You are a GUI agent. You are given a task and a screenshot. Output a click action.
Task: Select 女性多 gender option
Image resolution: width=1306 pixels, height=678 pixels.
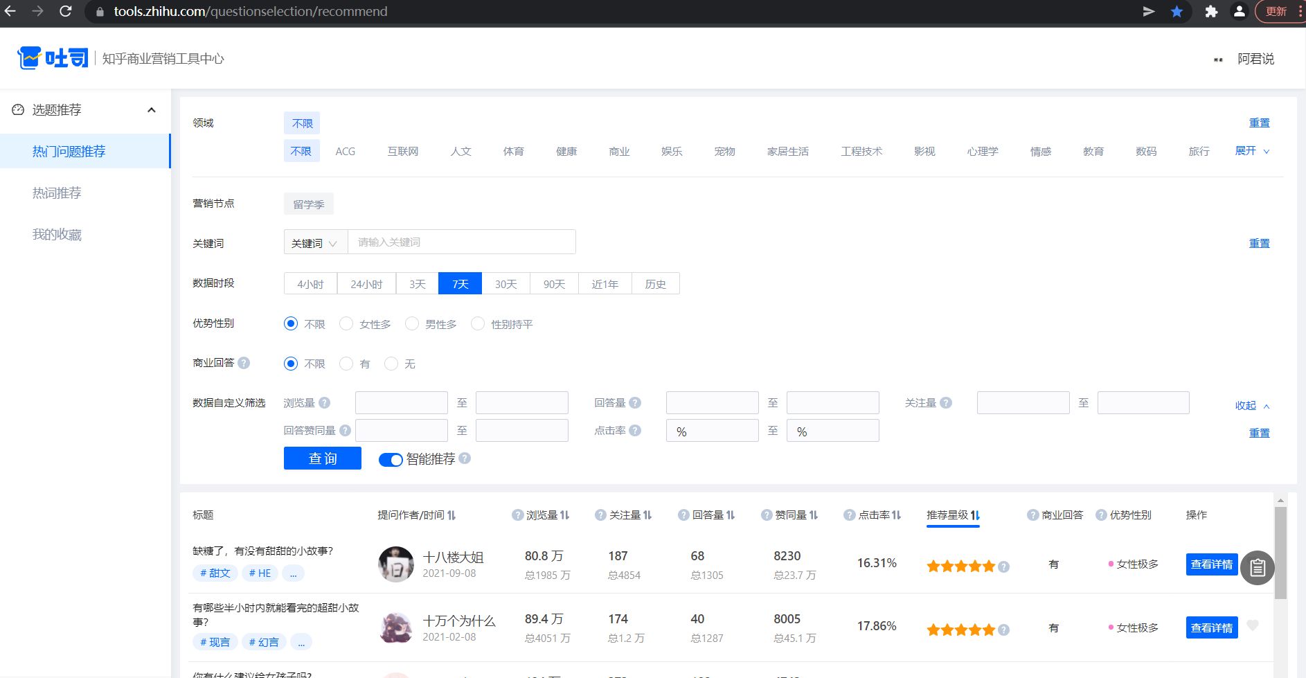[x=346, y=323]
